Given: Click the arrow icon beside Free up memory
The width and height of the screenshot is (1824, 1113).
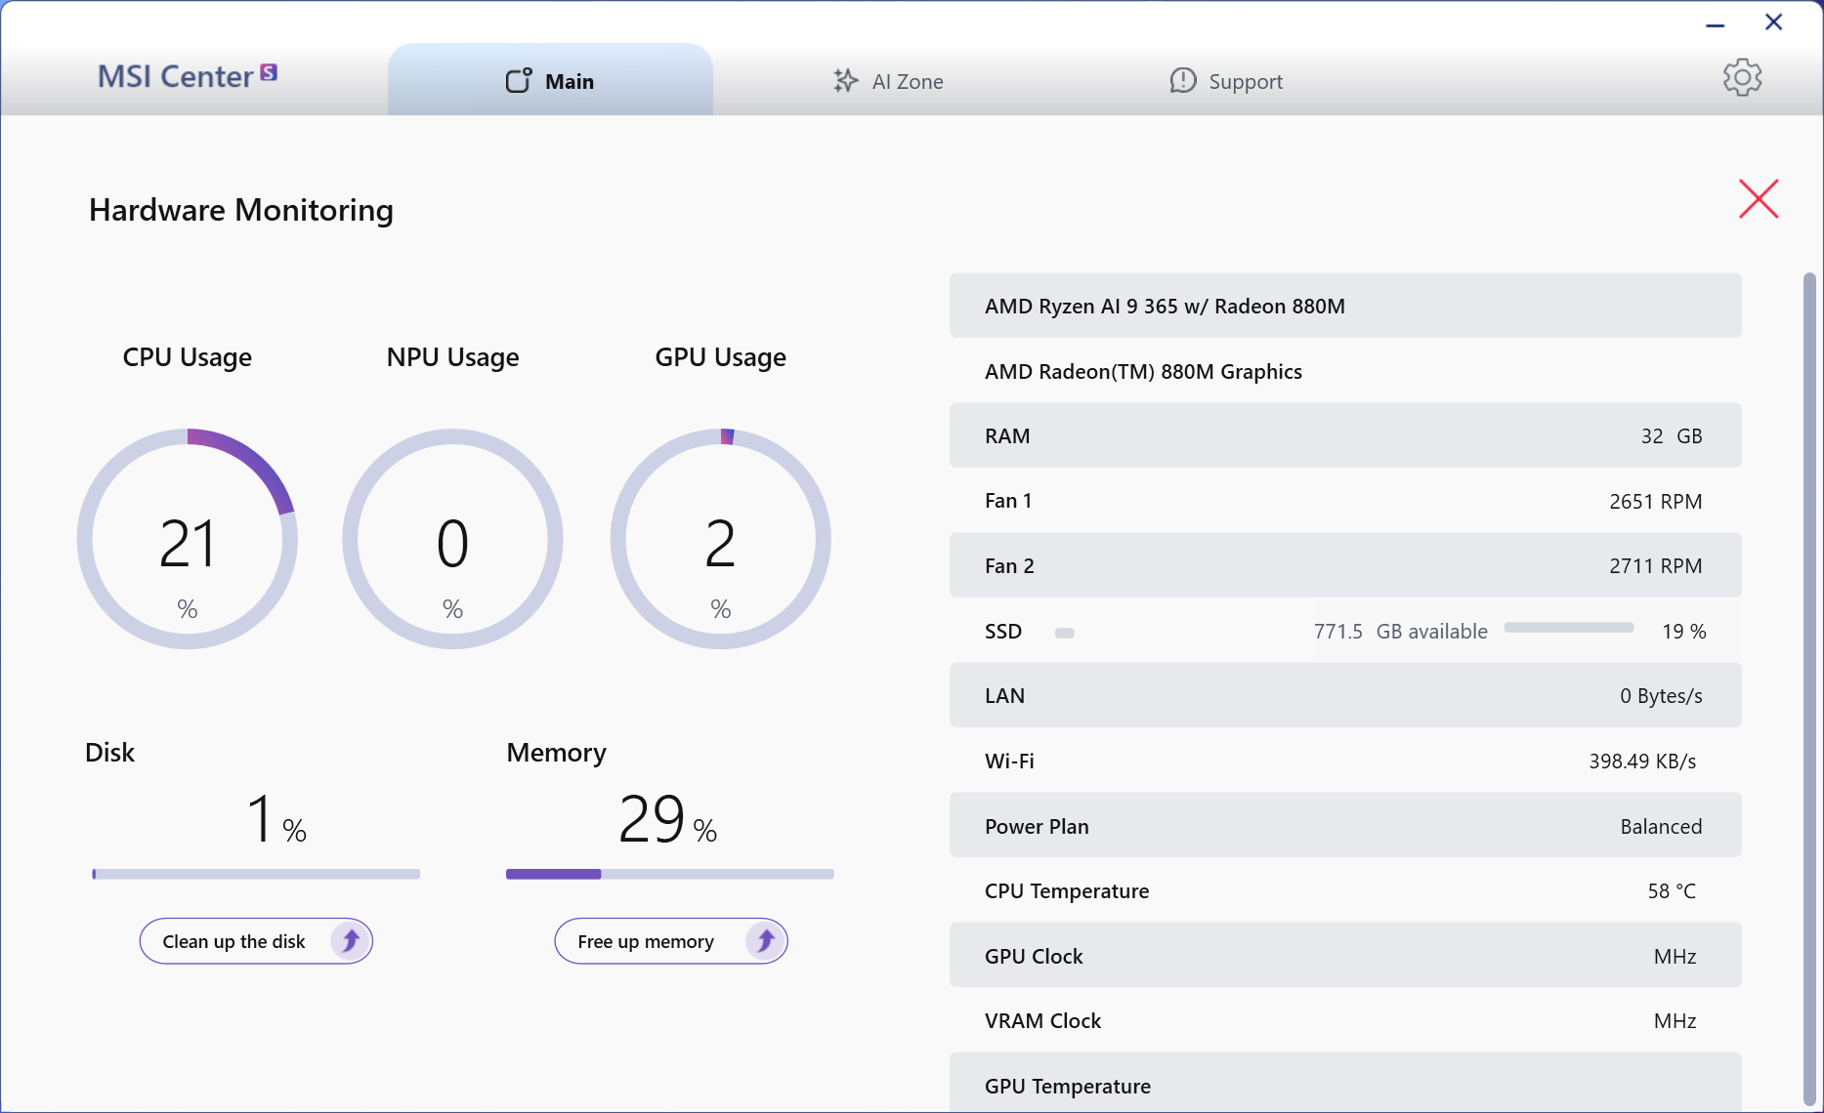Looking at the screenshot, I should [x=765, y=941].
